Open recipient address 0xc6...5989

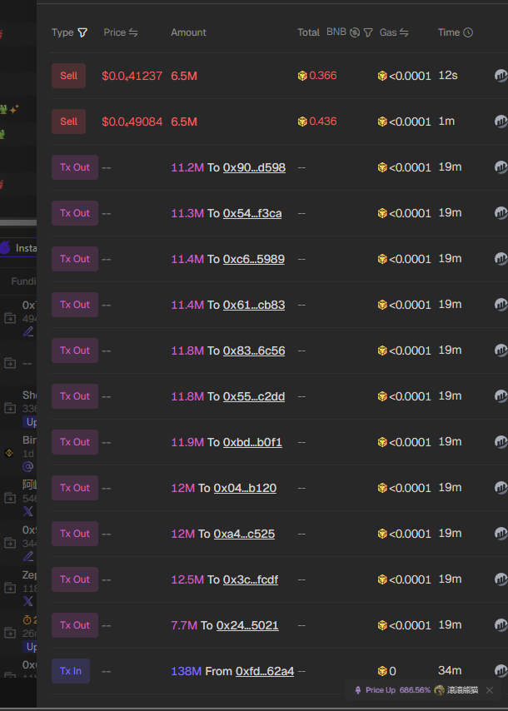(x=253, y=259)
